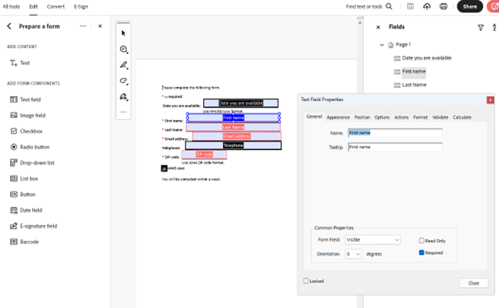Collapse the Page 1 tree node
Viewport: 499px width, 308px height.
coord(381,45)
